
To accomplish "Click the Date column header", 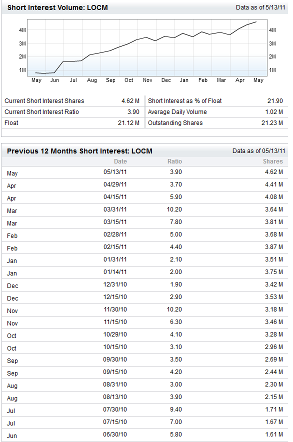I will click(120, 161).
